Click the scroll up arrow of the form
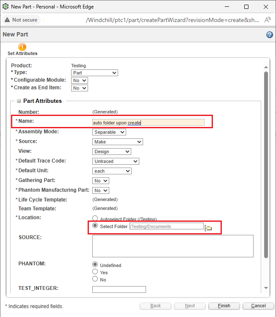The image size is (276, 317). (266, 67)
